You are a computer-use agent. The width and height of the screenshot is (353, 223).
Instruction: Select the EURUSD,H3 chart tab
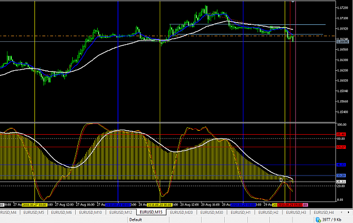(x=296, y=212)
